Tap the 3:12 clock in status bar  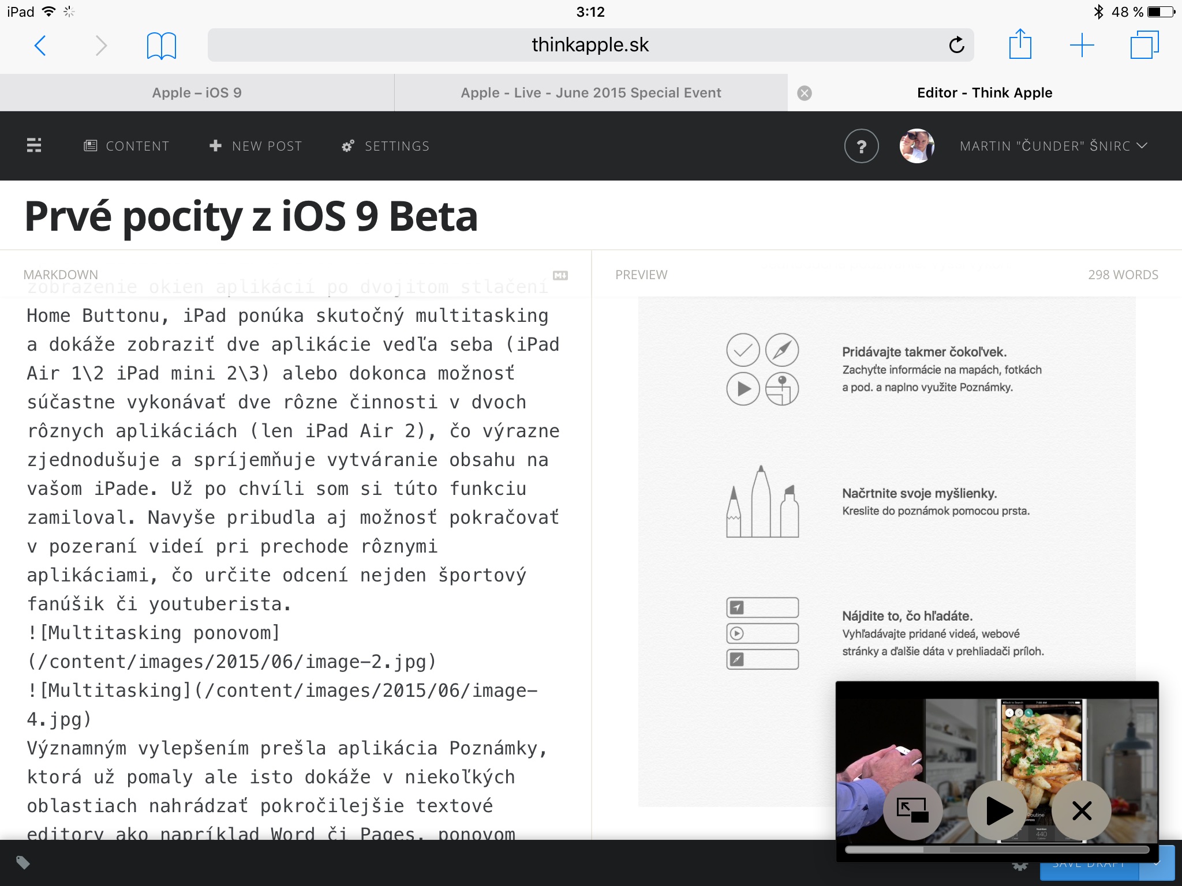[590, 12]
